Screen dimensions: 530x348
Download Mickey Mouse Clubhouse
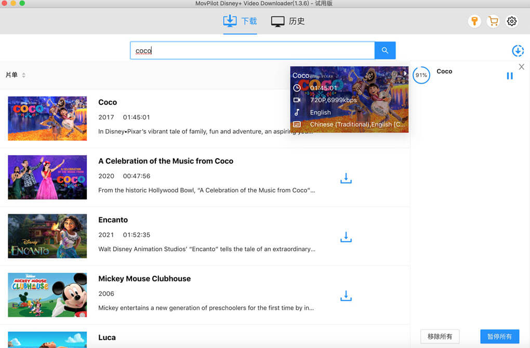point(346,296)
